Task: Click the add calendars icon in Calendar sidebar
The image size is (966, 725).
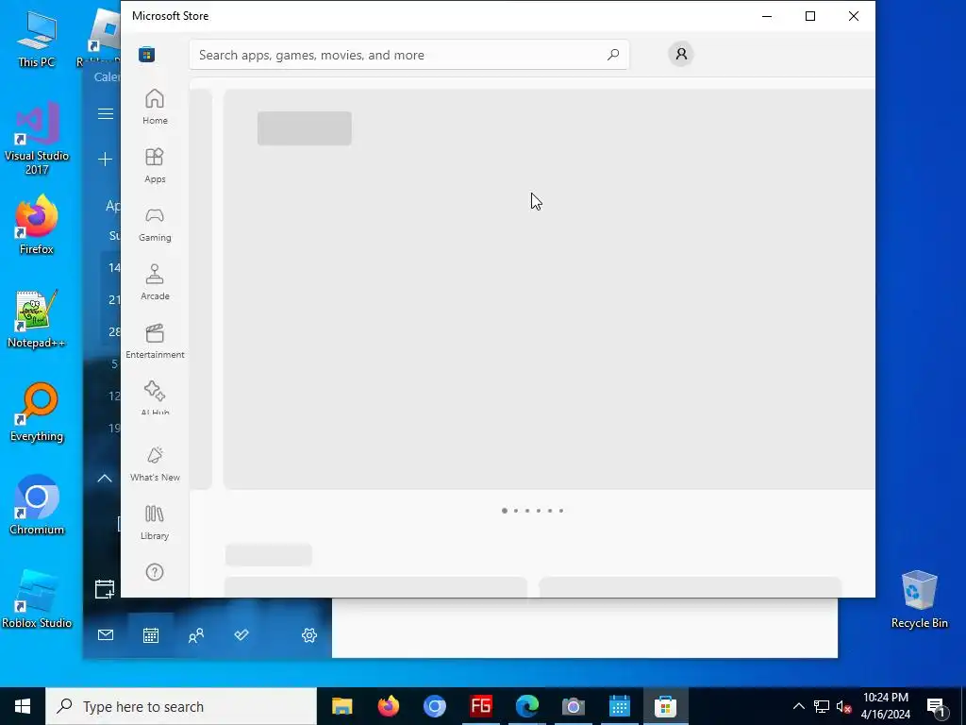Action: [x=105, y=589]
